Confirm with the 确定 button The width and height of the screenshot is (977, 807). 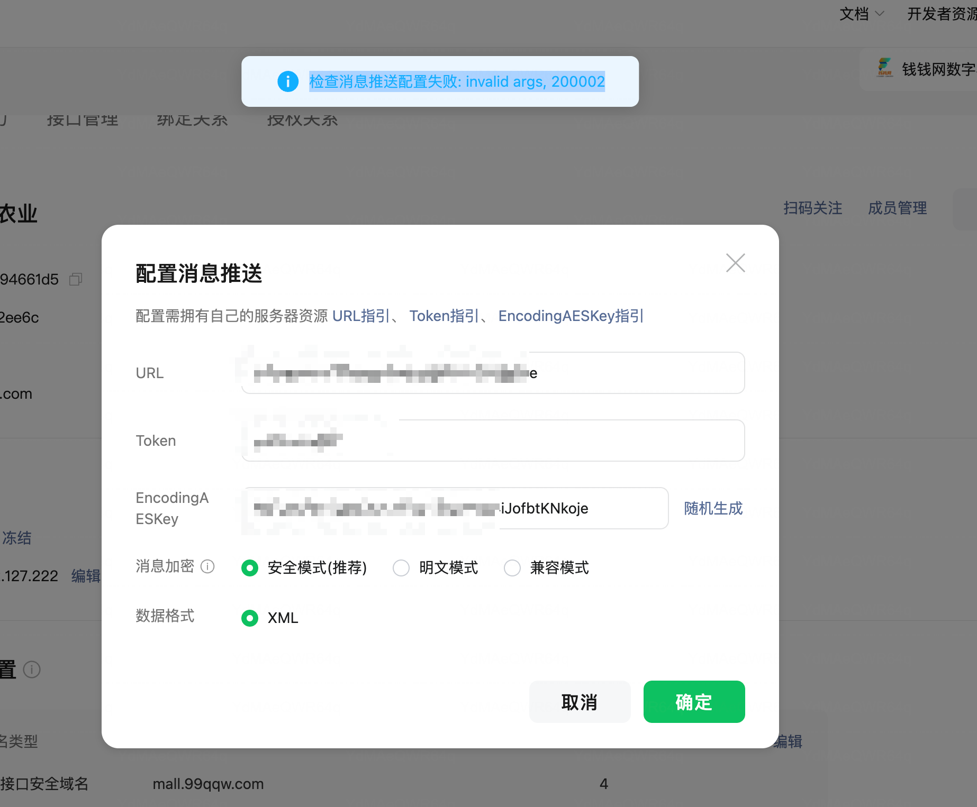click(x=694, y=702)
